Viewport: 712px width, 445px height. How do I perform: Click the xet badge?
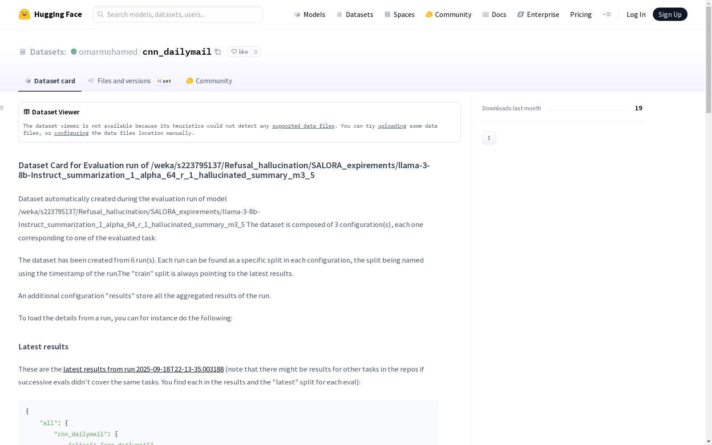click(164, 81)
